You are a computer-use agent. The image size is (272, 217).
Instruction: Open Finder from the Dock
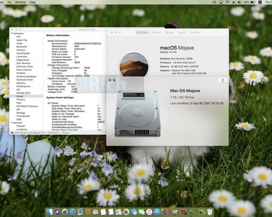coord(50,212)
